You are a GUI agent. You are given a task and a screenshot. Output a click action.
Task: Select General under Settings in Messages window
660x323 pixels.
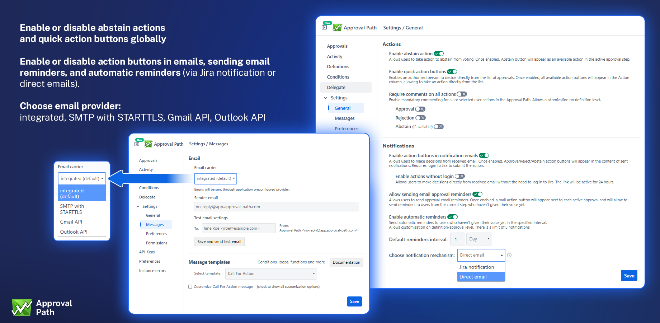coord(153,215)
